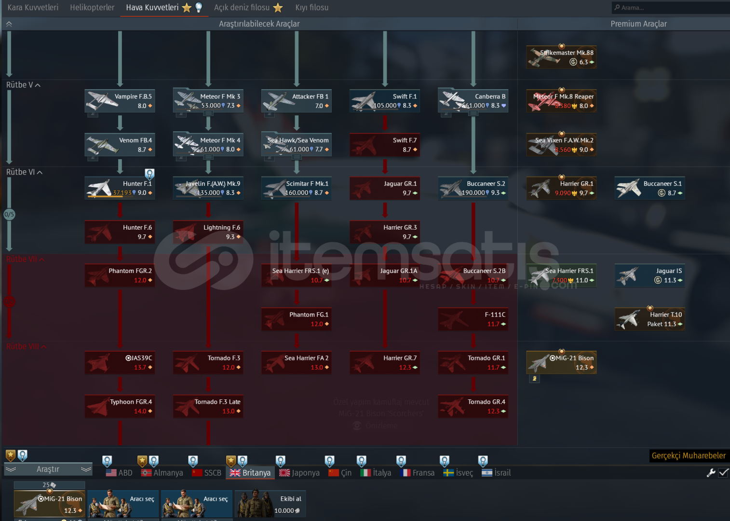This screenshot has width=730, height=521.
Task: Open the Kıyı filosu tab
Action: [312, 8]
